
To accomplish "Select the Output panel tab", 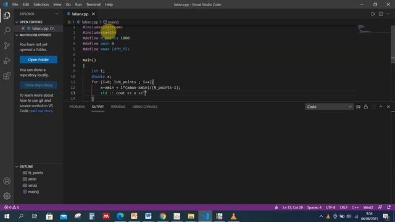I will [98, 107].
